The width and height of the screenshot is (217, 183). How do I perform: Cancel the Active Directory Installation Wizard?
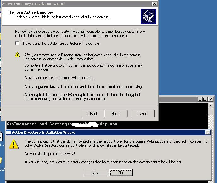click(x=143, y=114)
